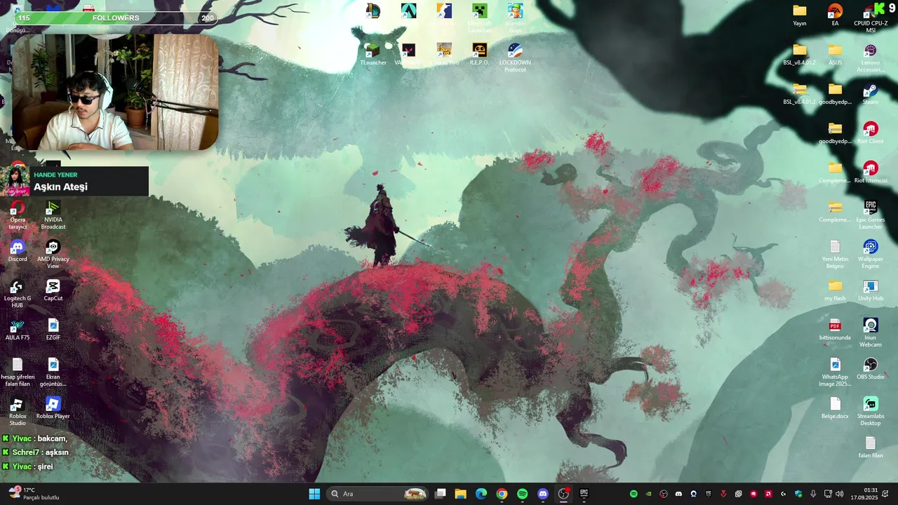The height and width of the screenshot is (505, 898).
Task: Click the Windows Start button
Action: tap(314, 494)
